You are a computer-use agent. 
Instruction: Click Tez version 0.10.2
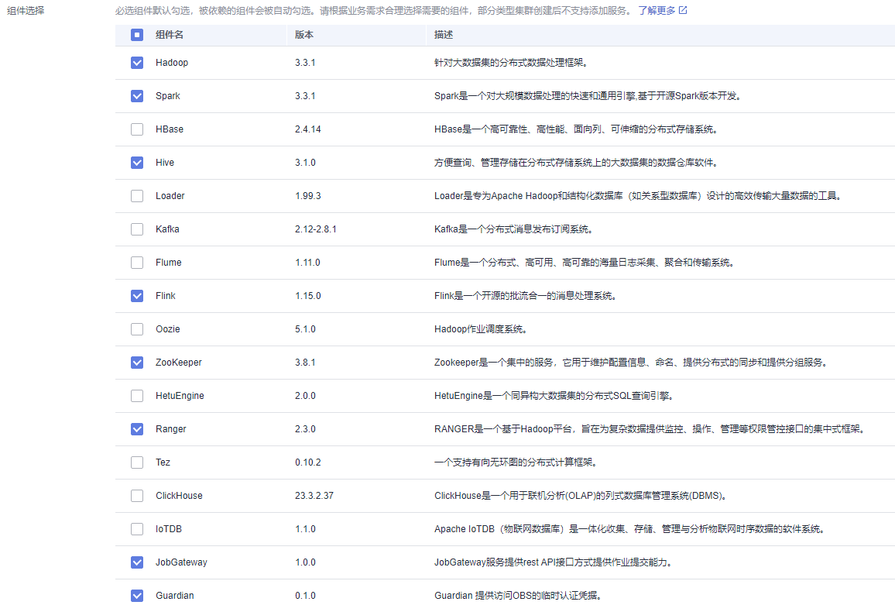click(307, 462)
